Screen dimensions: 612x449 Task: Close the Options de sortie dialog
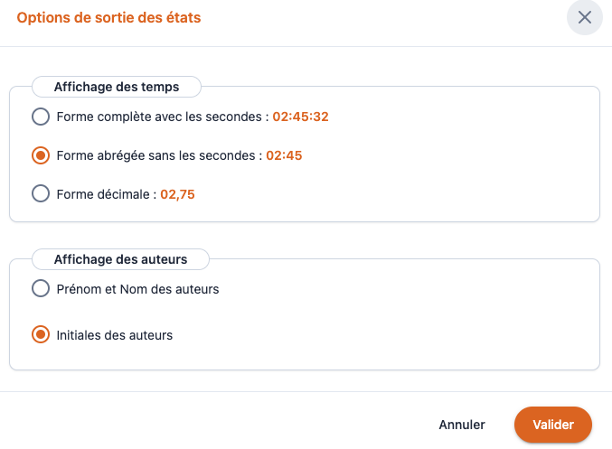click(x=585, y=17)
